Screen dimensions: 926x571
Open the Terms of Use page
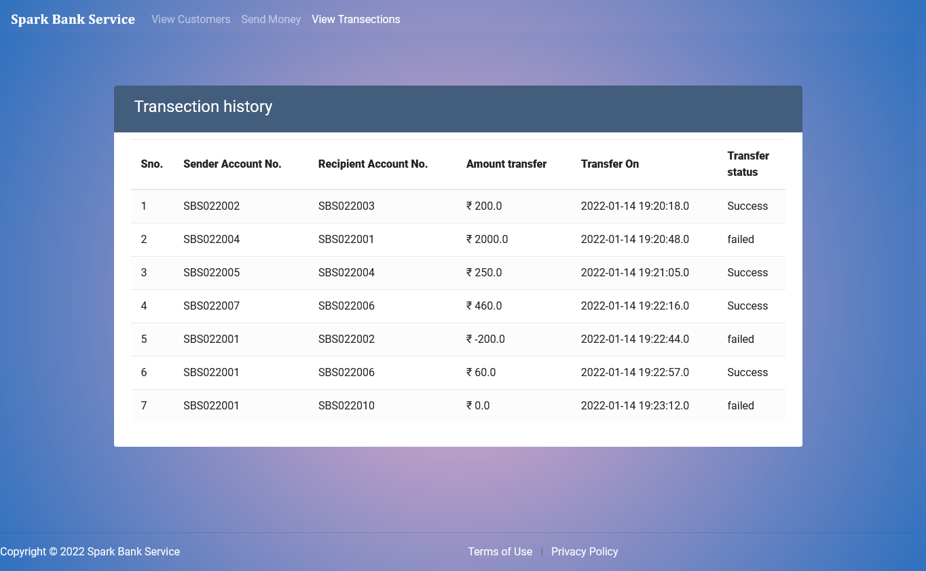(x=500, y=551)
